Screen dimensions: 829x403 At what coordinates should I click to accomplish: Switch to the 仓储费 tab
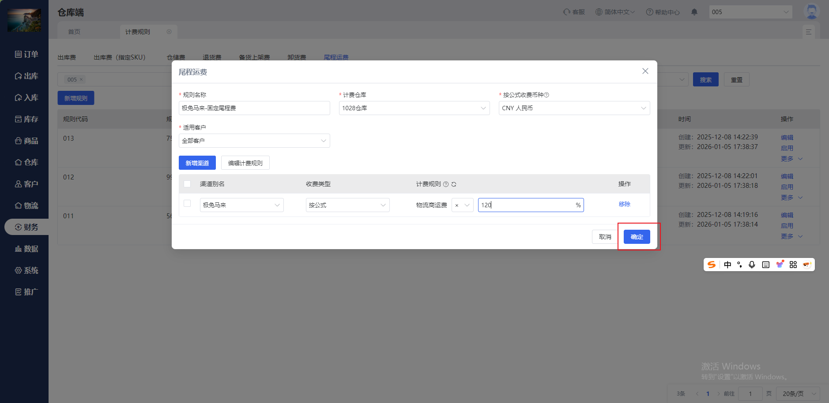click(x=176, y=57)
